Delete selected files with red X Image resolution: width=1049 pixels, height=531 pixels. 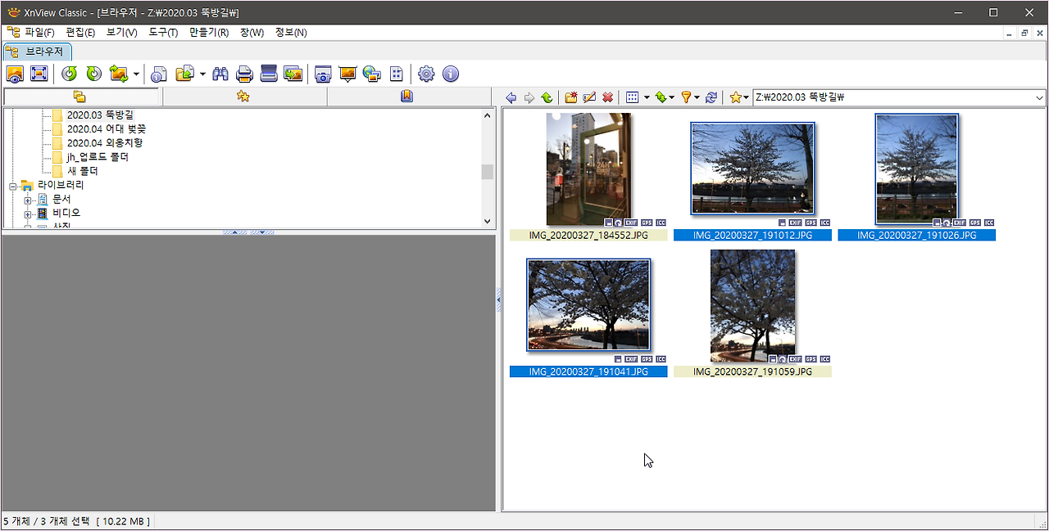(x=607, y=97)
